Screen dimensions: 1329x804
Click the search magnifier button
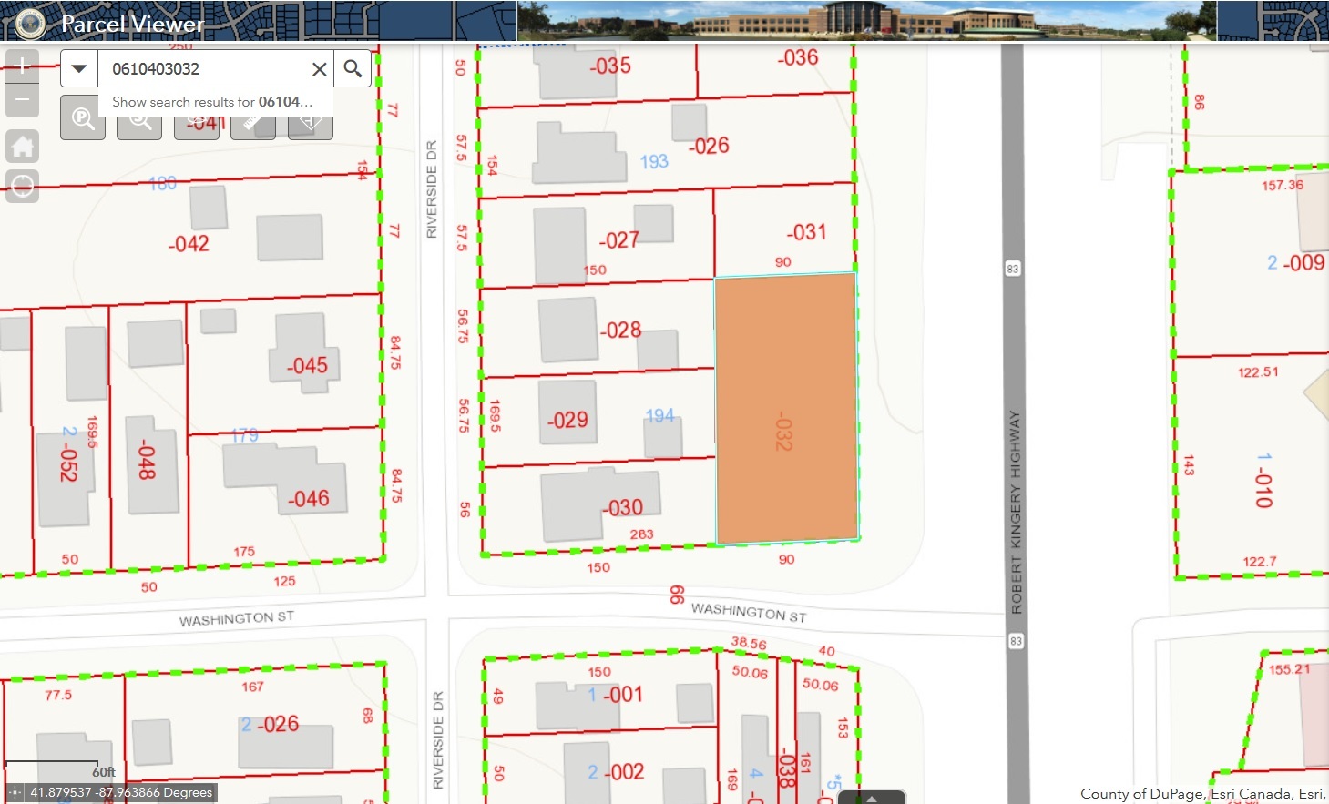[353, 68]
